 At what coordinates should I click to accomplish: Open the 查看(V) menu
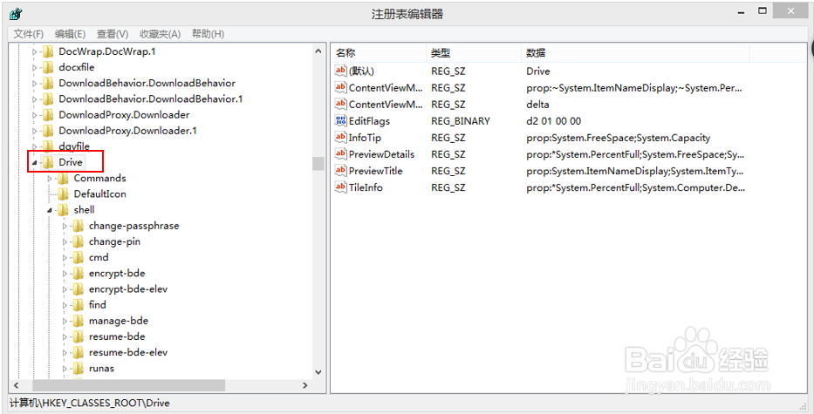pos(113,34)
